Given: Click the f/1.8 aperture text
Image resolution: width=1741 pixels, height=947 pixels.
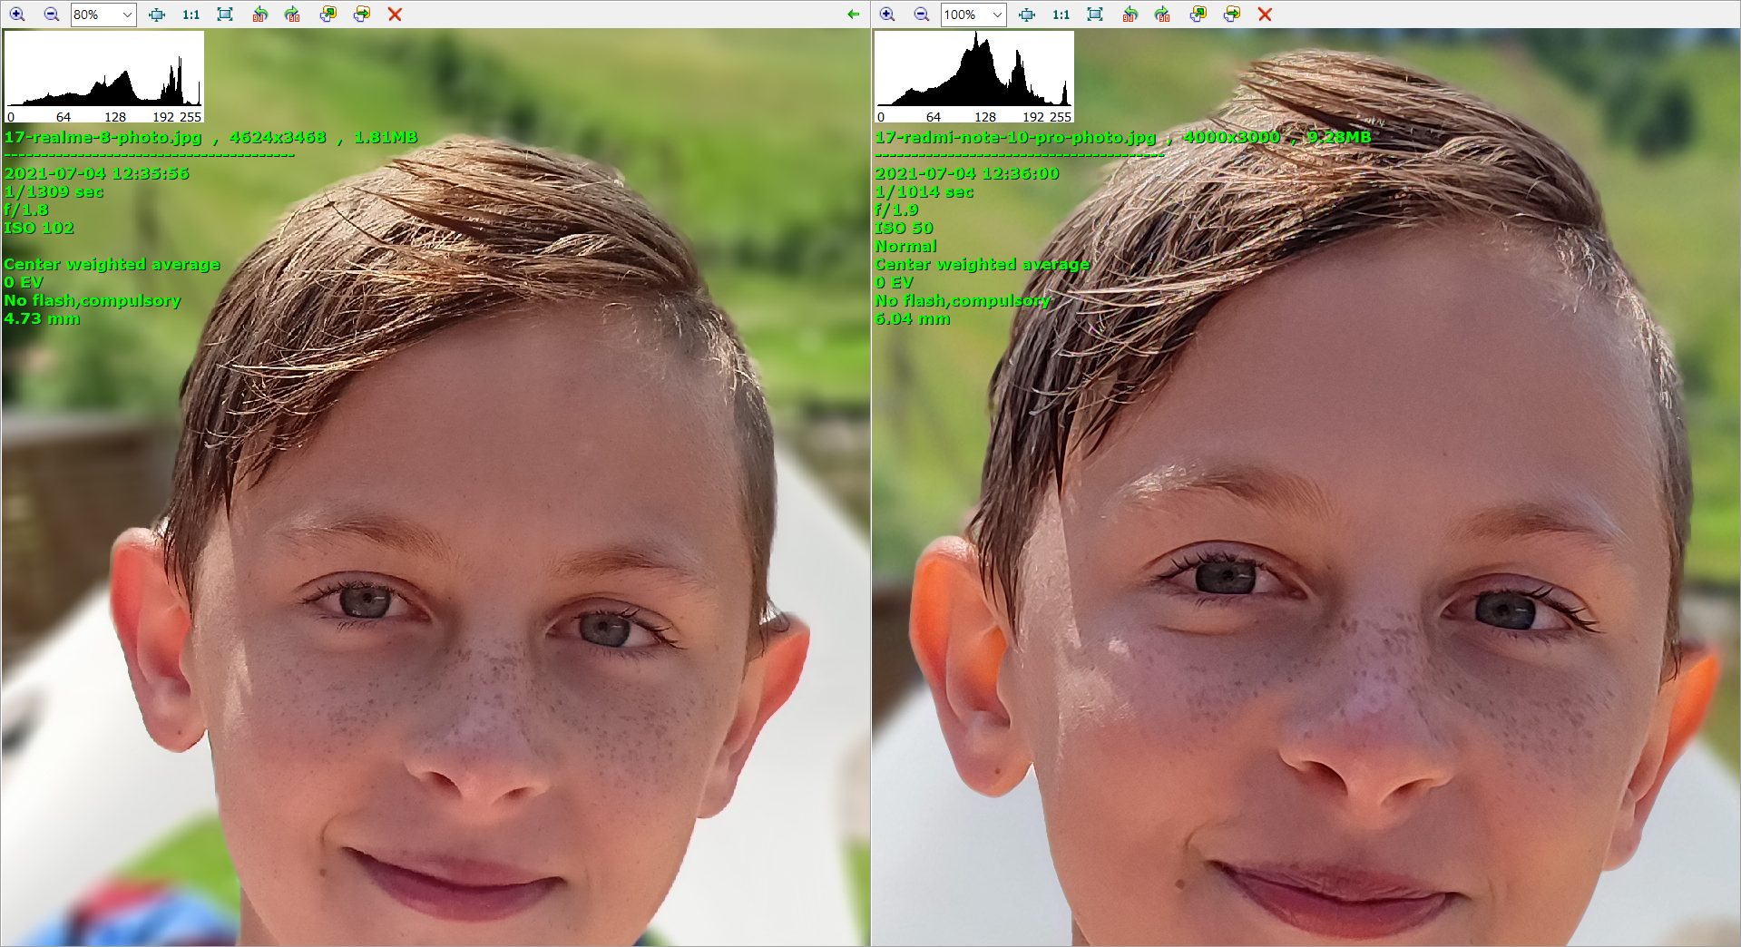Looking at the screenshot, I should pyautogui.click(x=26, y=210).
